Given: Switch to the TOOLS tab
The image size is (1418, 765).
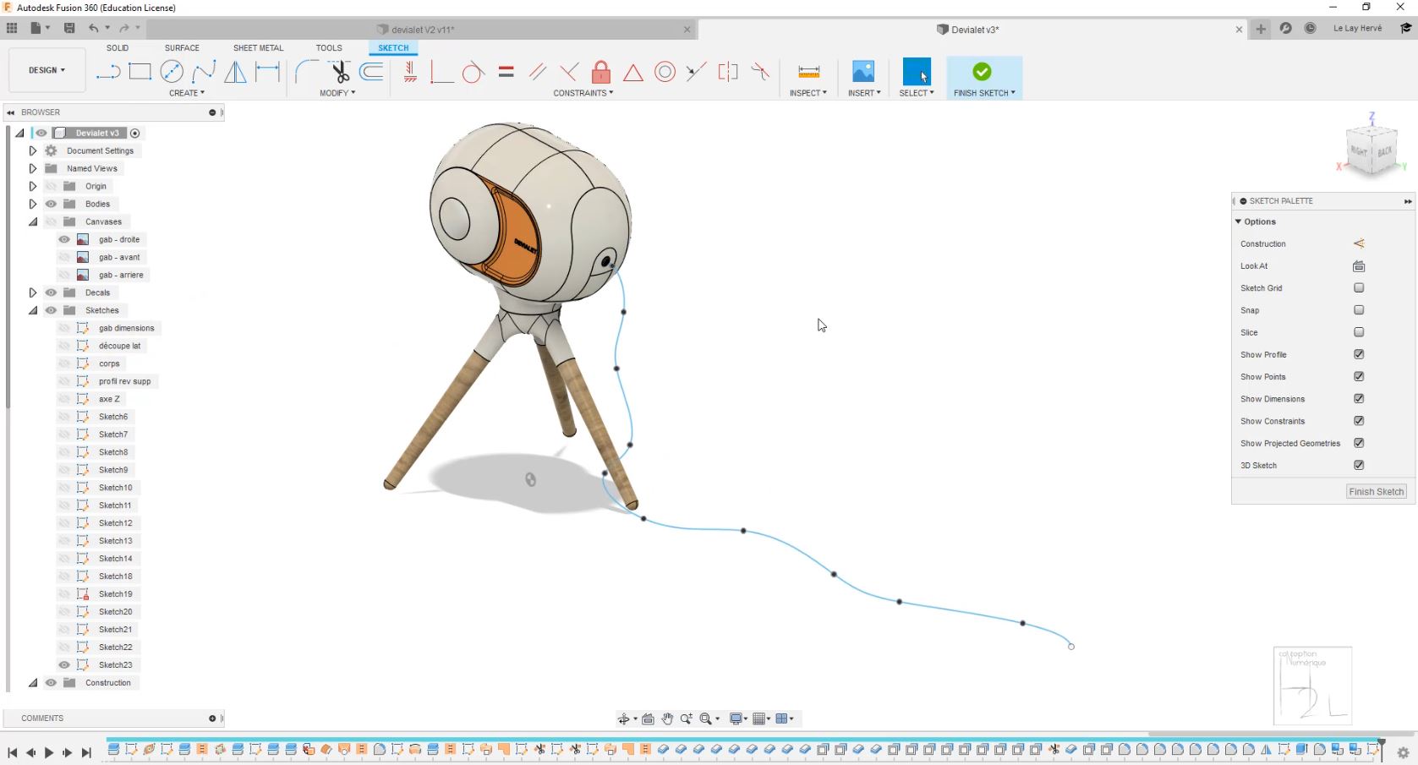Looking at the screenshot, I should [x=329, y=48].
